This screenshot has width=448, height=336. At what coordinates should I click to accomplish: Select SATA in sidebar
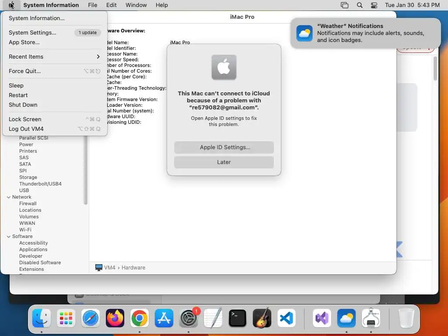pyautogui.click(x=25, y=164)
